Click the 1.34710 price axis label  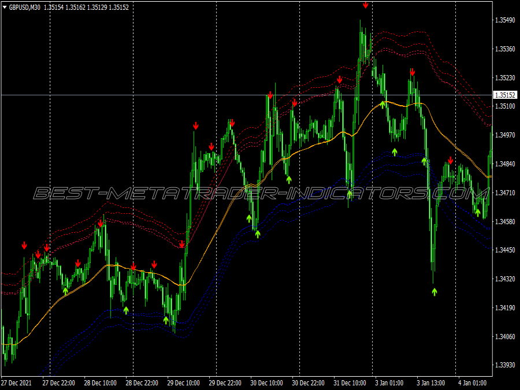click(505, 192)
